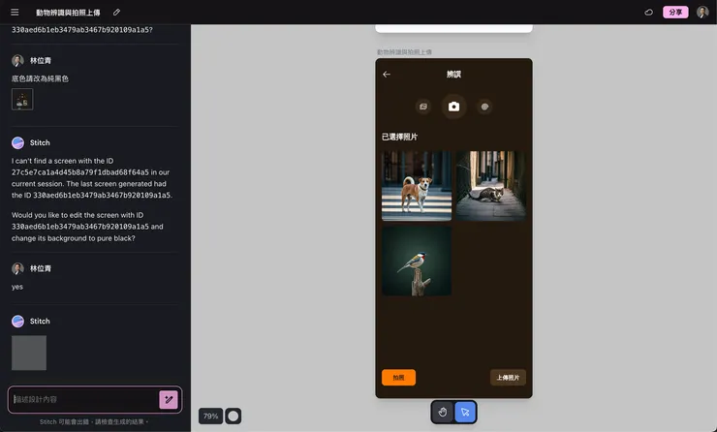The image size is (717, 432).
Task: Click 林位青 avatar above 'yes' message
Action: pyautogui.click(x=17, y=268)
